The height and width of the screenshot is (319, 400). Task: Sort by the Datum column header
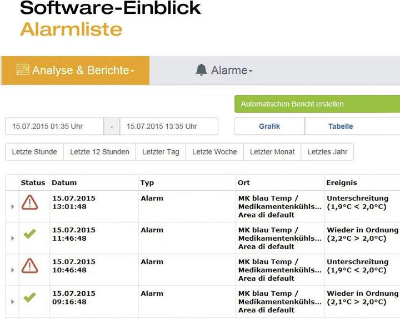coord(64,183)
